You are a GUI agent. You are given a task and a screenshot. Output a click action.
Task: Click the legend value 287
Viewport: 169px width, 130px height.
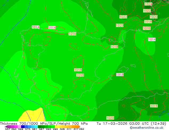coord(41,129)
